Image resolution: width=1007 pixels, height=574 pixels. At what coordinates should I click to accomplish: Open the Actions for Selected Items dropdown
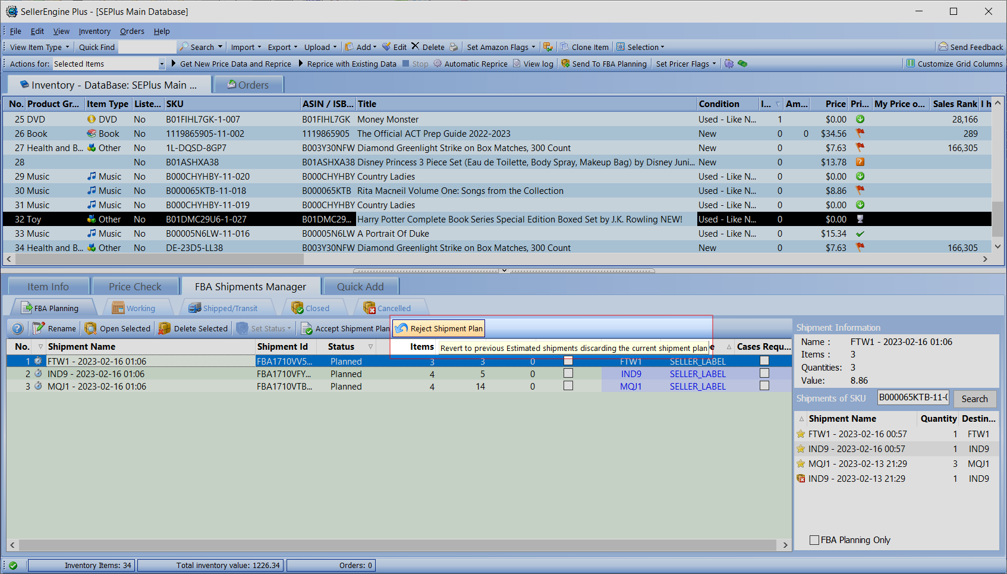(161, 64)
